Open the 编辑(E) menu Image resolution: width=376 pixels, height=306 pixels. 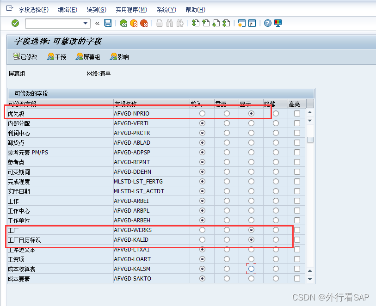tap(68, 10)
